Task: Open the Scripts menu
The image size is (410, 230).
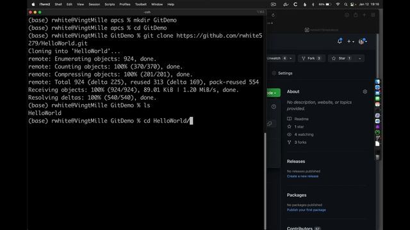Action: click(110, 4)
